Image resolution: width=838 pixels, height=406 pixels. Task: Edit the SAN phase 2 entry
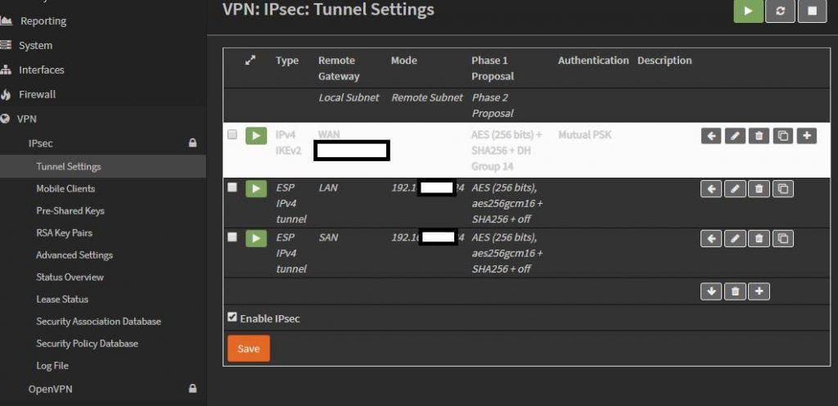(x=735, y=238)
